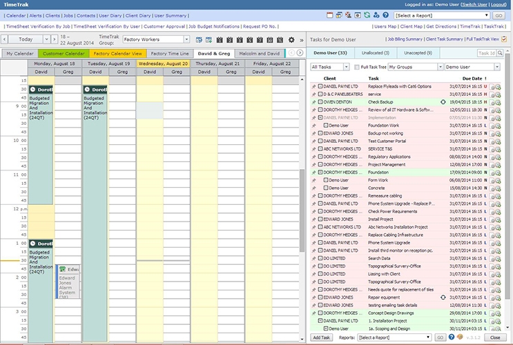Click the palette icon beside bottom help icon
The image size is (513, 345).
[460, 337]
